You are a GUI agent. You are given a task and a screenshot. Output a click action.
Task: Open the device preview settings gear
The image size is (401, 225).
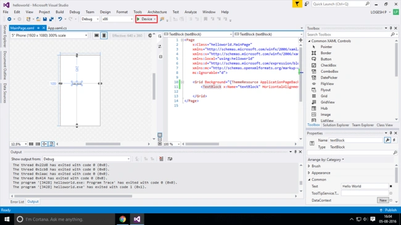(x=150, y=36)
